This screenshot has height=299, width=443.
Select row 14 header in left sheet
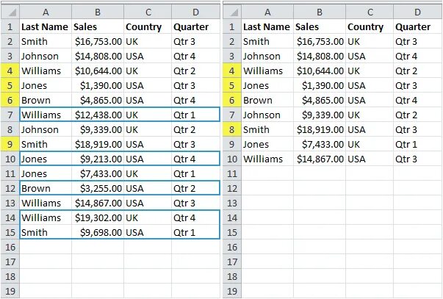pos(10,217)
